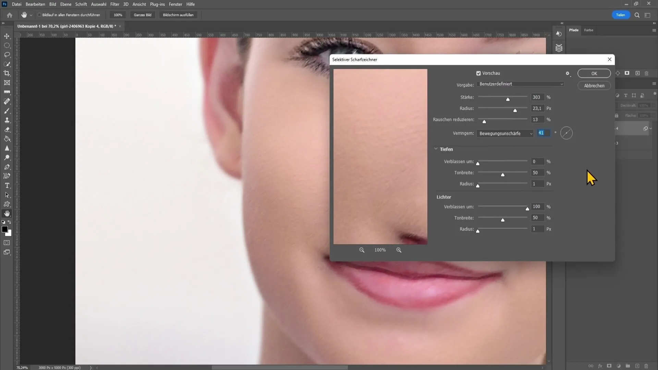The width and height of the screenshot is (658, 370).
Task: Click the Teilen button
Action: click(x=621, y=15)
